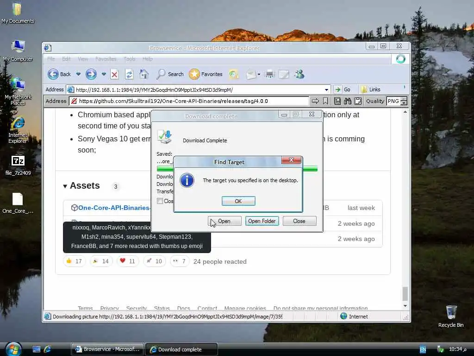The image size is (474, 356).
Task: Select Internet Explorer desktop icon
Action: pyautogui.click(x=18, y=130)
